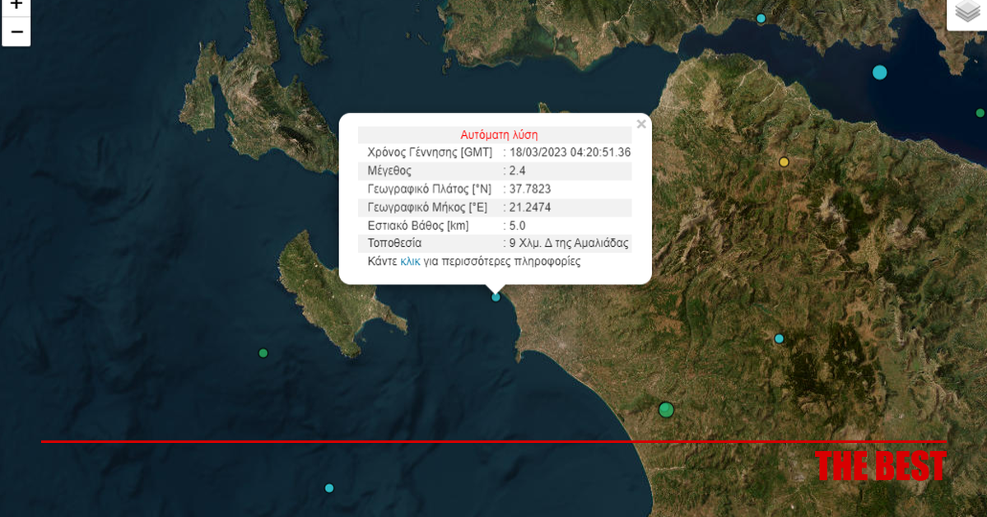
Task: Zoom out of the map
Action: click(16, 33)
